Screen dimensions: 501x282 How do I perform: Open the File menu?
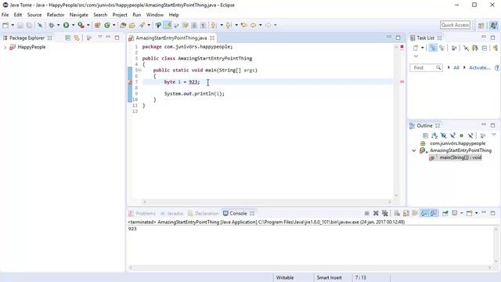[x=5, y=15]
